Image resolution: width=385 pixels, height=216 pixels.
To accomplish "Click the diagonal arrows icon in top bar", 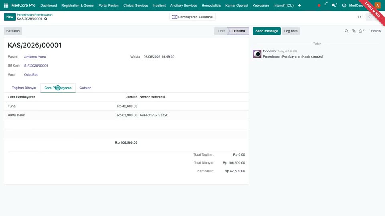I will point(326,4).
